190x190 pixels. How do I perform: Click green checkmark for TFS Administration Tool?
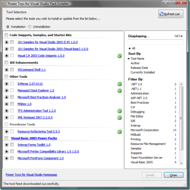pyautogui.click(x=119, y=111)
